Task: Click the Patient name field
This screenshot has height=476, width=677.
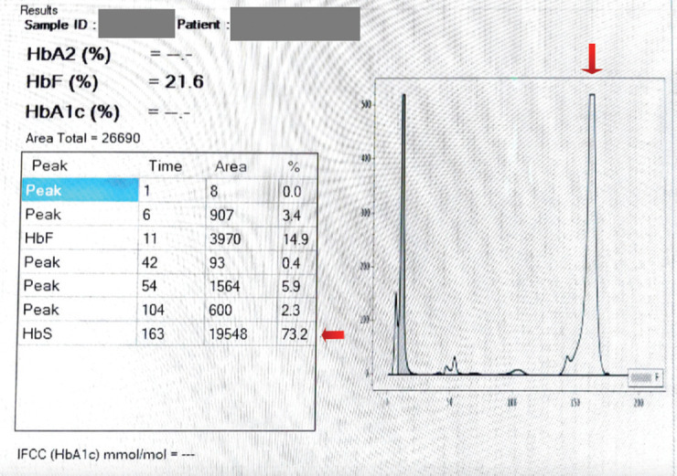Action: [295, 25]
